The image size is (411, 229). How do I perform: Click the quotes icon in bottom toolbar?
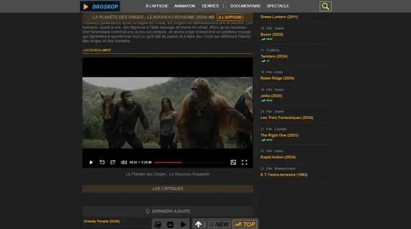click(171, 224)
